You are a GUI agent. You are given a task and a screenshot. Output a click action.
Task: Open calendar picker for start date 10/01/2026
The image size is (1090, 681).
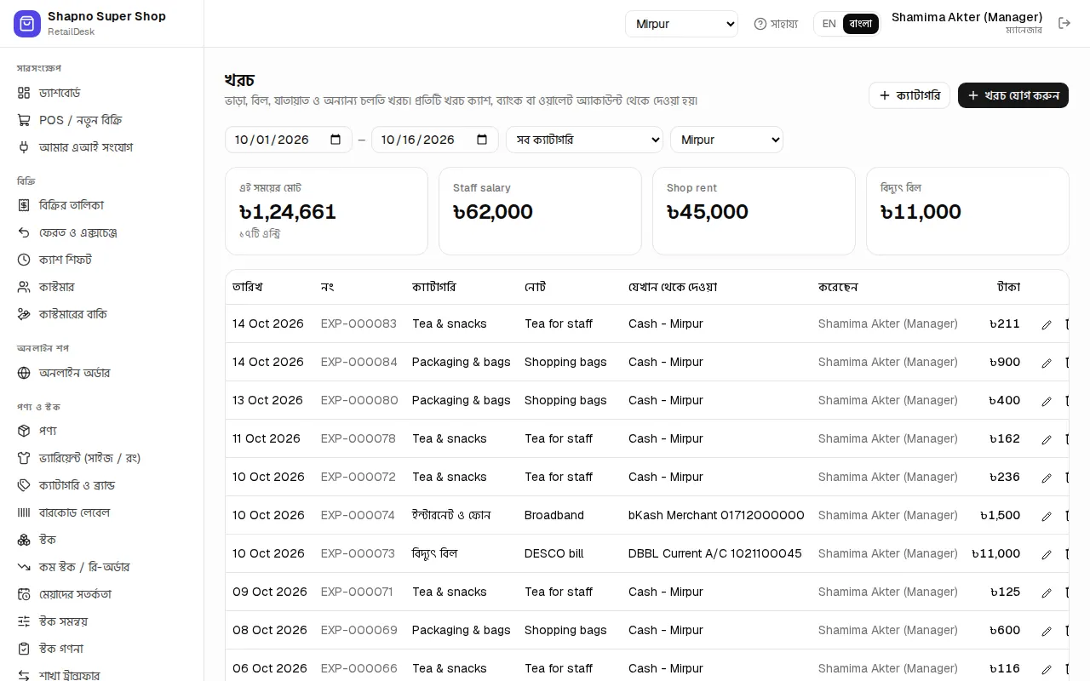pyautogui.click(x=336, y=140)
